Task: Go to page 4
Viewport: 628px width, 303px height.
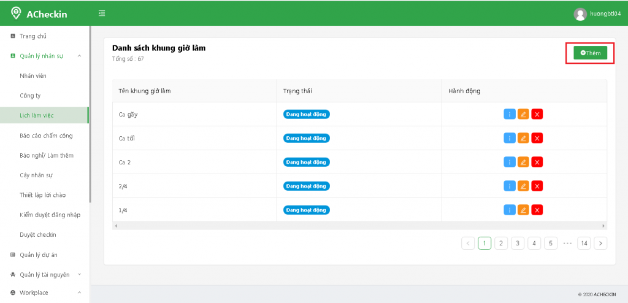Action: pyautogui.click(x=534, y=243)
